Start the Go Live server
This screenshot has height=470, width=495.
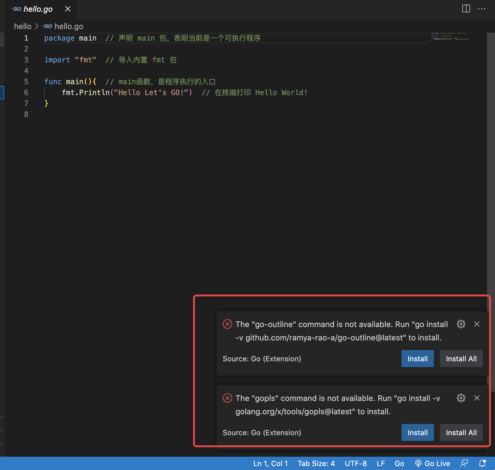[x=432, y=463]
